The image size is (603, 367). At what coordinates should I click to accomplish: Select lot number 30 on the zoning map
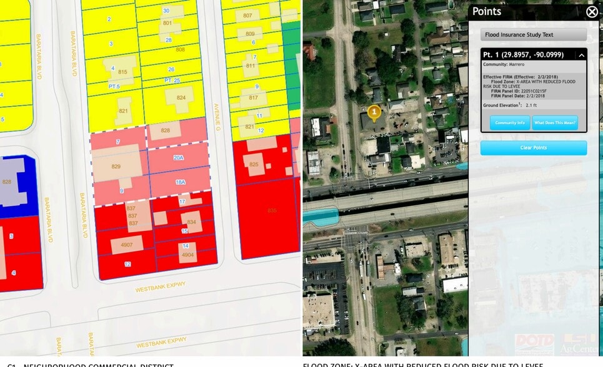click(x=166, y=11)
